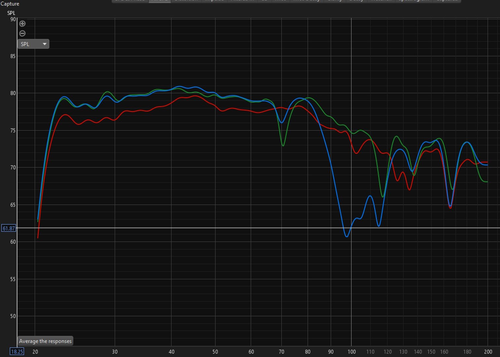Click the SPL axis title above the graph
Viewport: 500px width, 357px height.
tap(11, 13)
